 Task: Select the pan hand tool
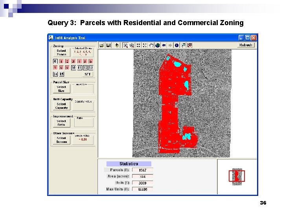[x=151, y=45]
